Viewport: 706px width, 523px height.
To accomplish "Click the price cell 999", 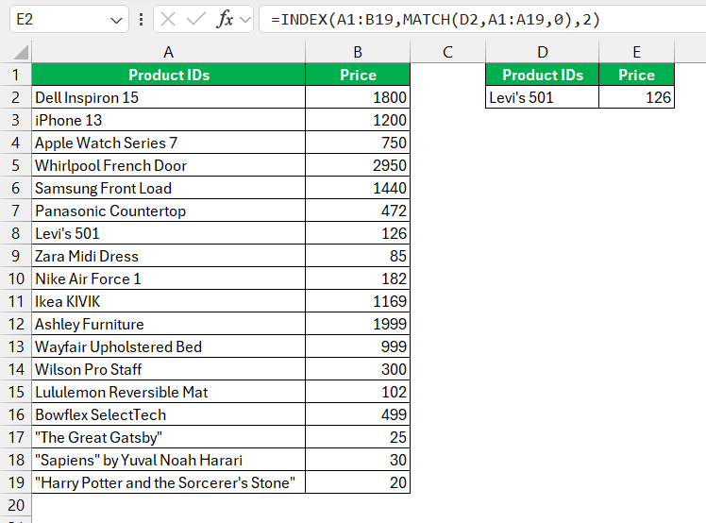I will pos(358,346).
